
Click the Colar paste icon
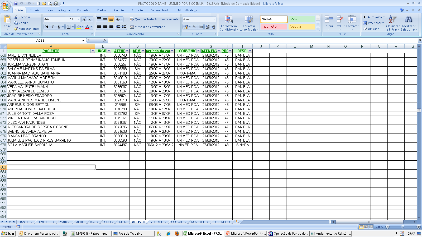(x=7, y=19)
